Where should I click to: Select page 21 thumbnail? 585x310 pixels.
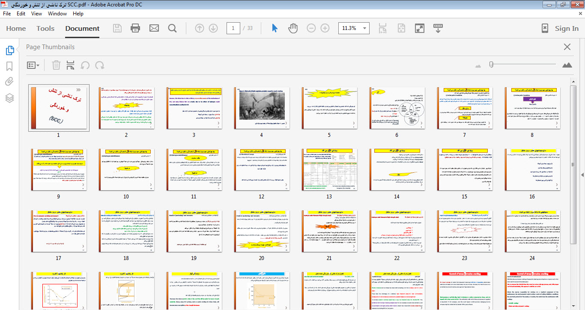click(x=329, y=231)
